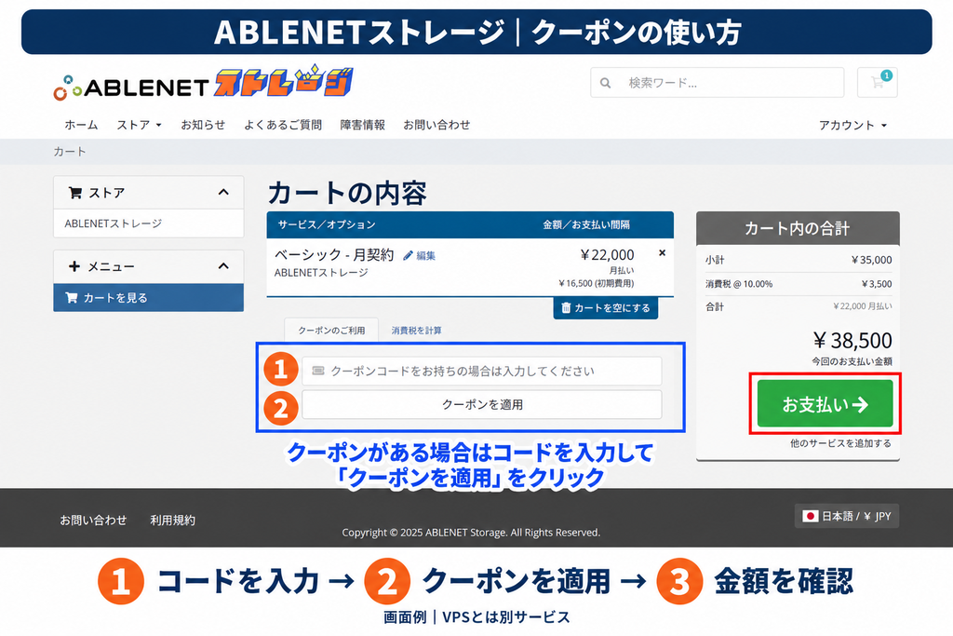The height and width of the screenshot is (636, 953).
Task: Empty the cart with カートを空にする
Action: (x=605, y=307)
